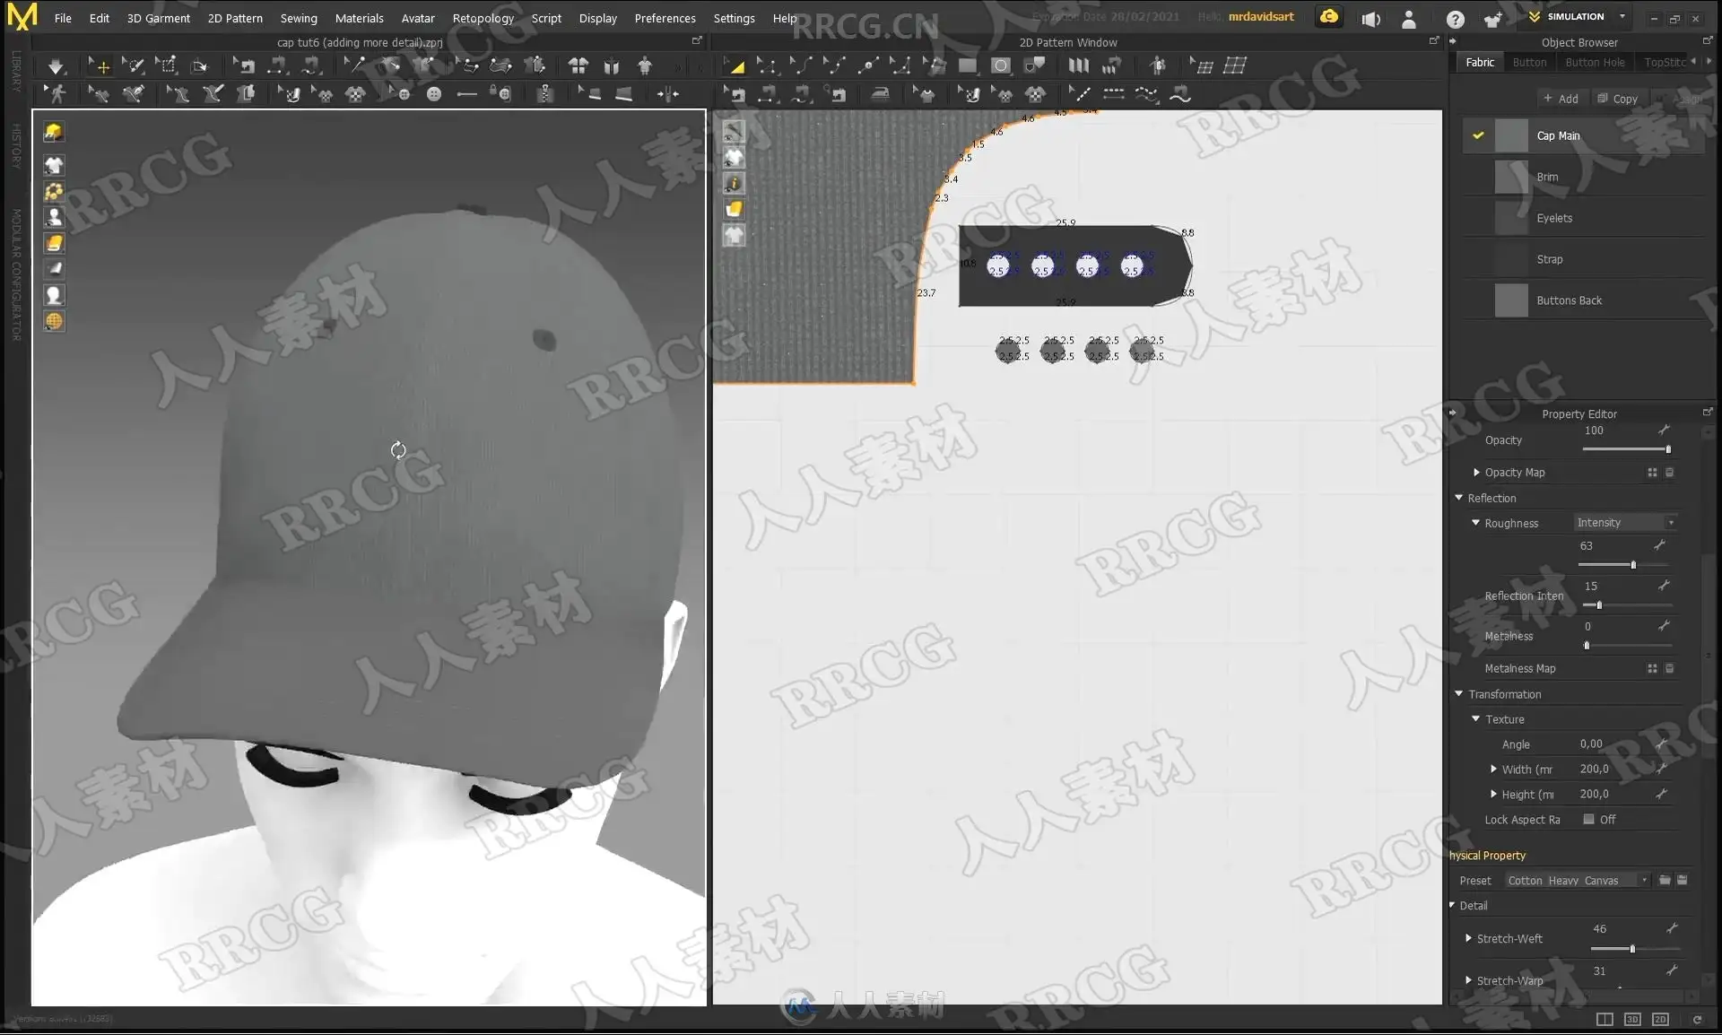The height and width of the screenshot is (1035, 1722).
Task: Open the cloud account icon
Action: click(1329, 17)
